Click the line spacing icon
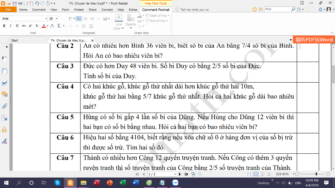Viewport: 335px width, 188px height. click(x=91, y=26)
